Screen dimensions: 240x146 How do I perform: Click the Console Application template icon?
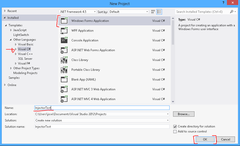(64, 40)
